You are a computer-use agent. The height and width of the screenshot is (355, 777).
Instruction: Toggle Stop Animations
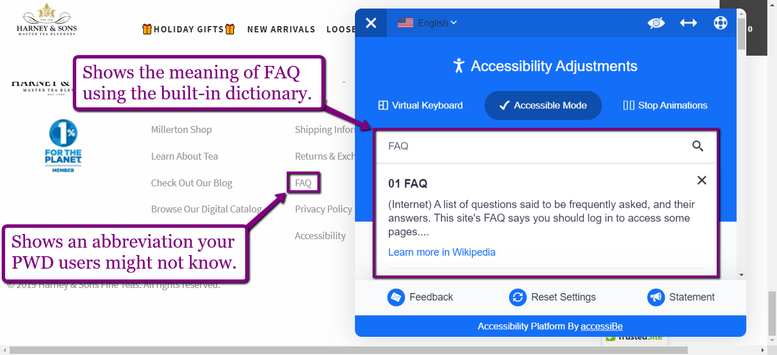tap(665, 106)
